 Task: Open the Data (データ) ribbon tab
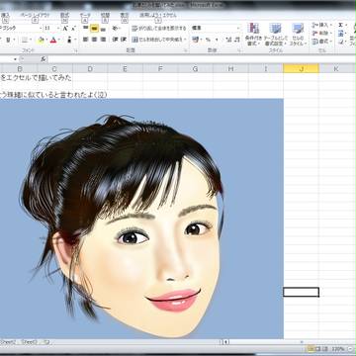(85, 15)
